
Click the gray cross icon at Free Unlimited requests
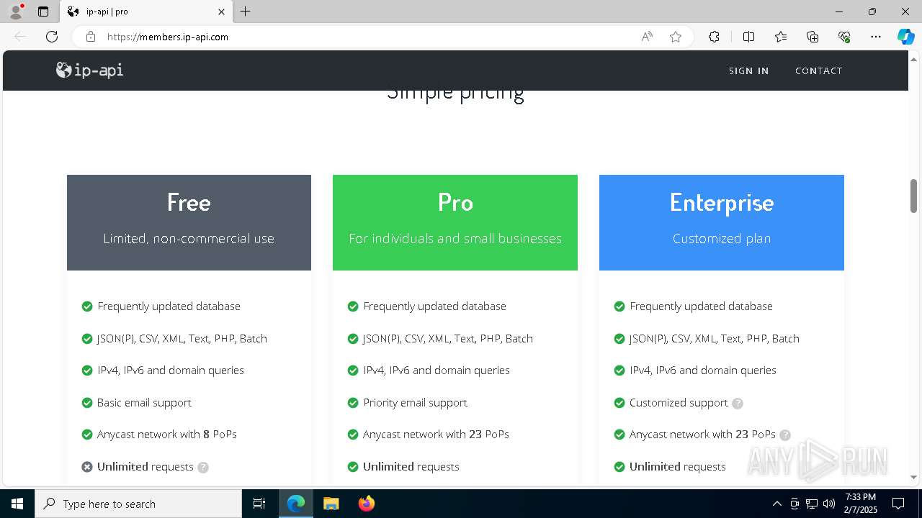click(87, 467)
